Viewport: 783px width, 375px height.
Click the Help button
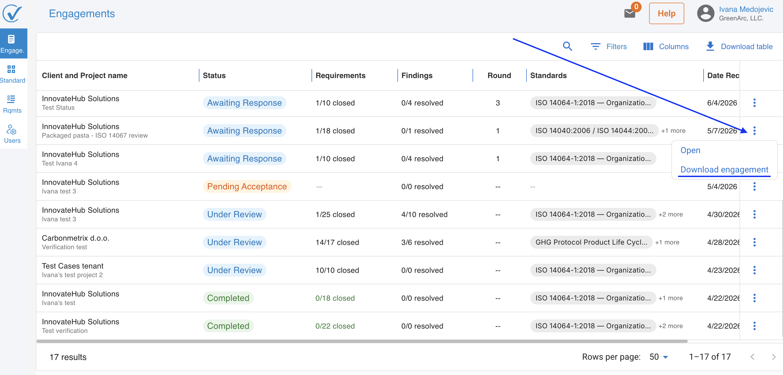point(666,13)
